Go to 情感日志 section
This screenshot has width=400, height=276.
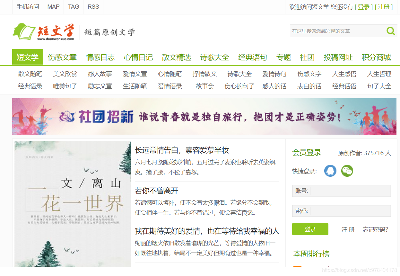click(100, 57)
